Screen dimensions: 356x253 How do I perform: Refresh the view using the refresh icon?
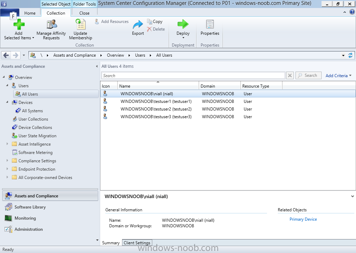click(x=350, y=55)
